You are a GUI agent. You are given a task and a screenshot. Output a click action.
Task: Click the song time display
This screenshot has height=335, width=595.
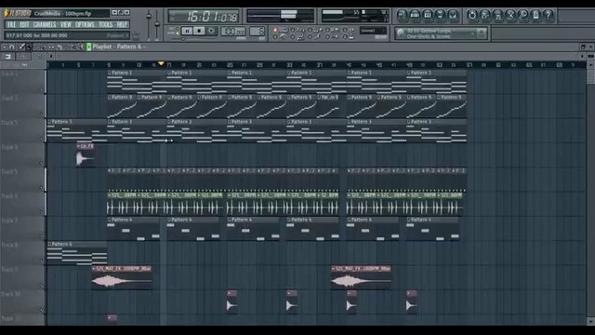204,17
